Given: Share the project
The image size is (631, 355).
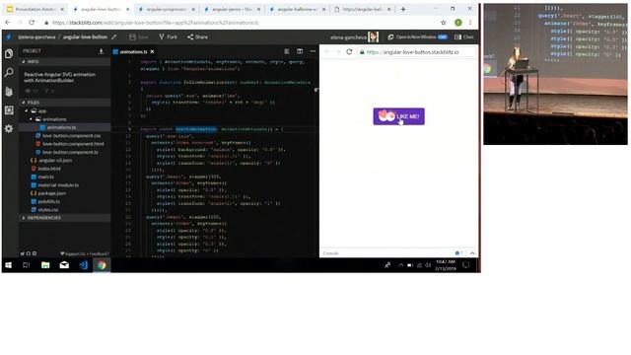Looking at the screenshot, I should [x=197, y=36].
